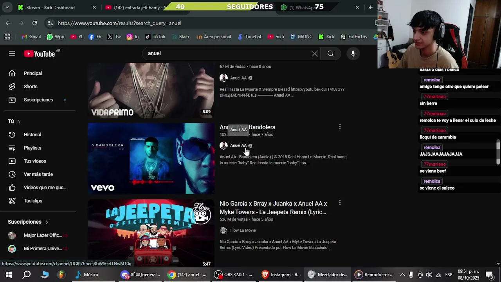Viewport: 501px width, 282px height.
Task: Click the browser address bar URL
Action: tap(119, 23)
